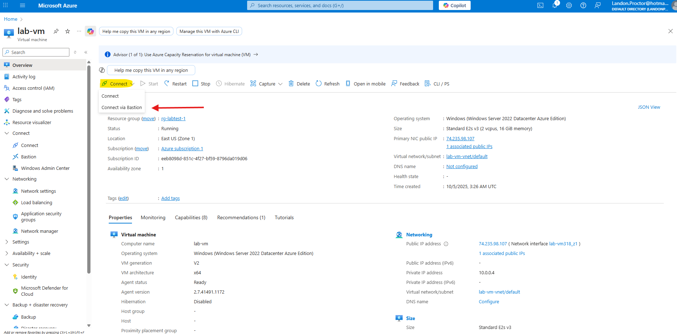Switch to the Monitoring tab
This screenshot has width=677, height=334.
coord(153,217)
